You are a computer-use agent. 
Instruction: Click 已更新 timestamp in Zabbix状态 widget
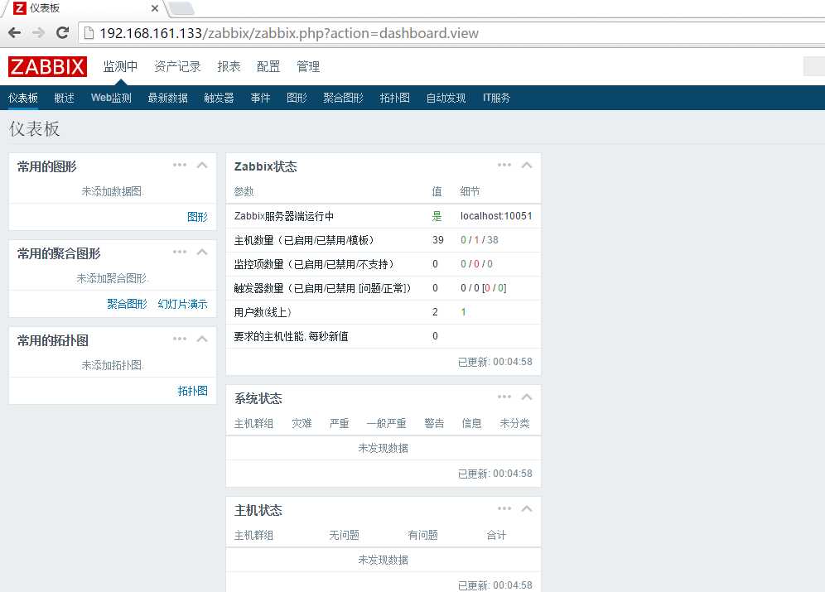click(495, 362)
